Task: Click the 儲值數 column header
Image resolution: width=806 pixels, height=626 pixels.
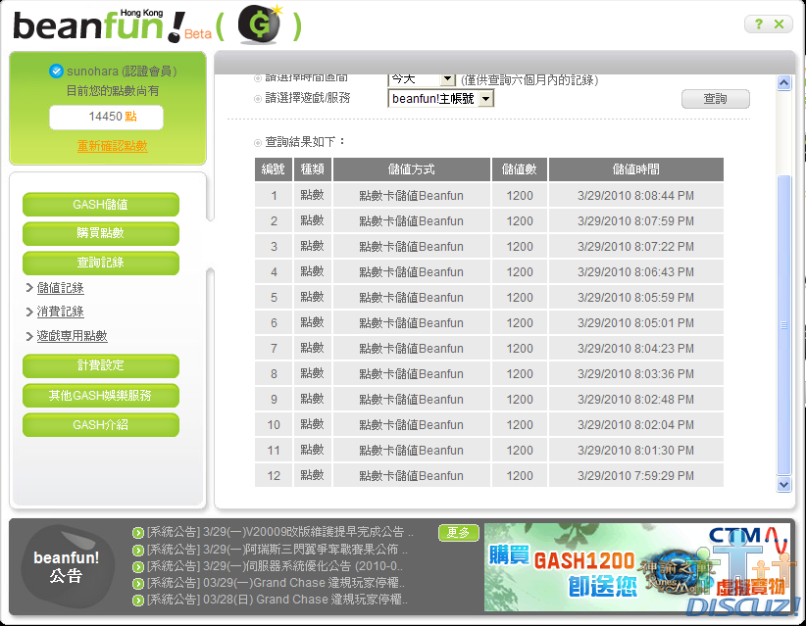Action: 519,169
